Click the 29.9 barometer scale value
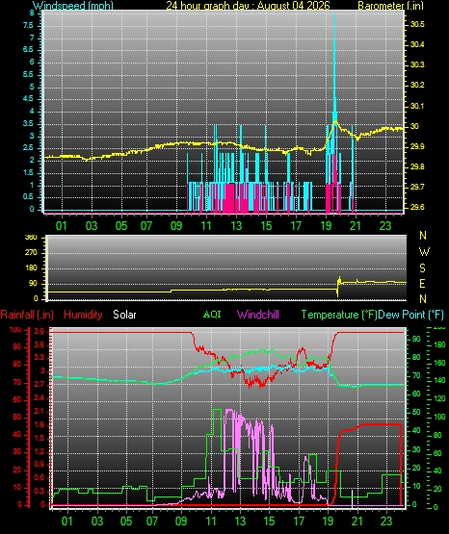 [x=417, y=147]
